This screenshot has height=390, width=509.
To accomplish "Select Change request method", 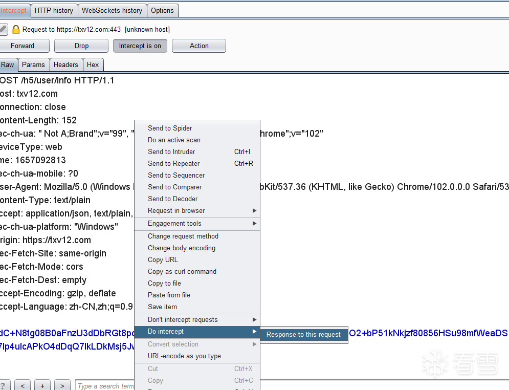I will [197, 236].
